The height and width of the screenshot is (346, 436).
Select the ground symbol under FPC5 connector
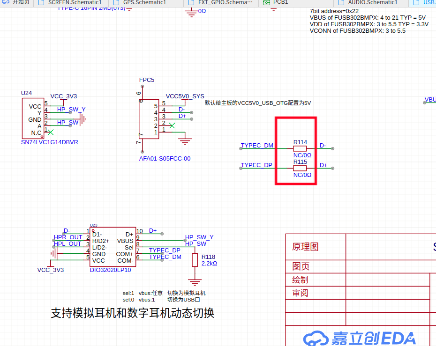click(x=185, y=141)
